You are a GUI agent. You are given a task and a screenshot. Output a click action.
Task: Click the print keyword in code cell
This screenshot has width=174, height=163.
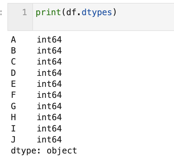tap(48, 12)
